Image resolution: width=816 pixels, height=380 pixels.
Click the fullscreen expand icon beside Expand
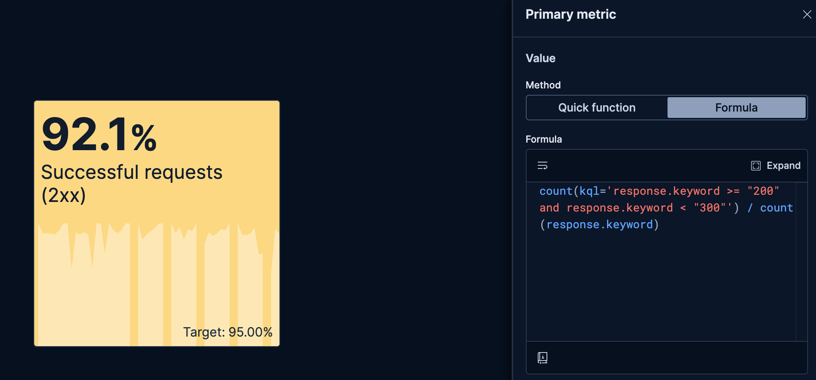pos(755,165)
